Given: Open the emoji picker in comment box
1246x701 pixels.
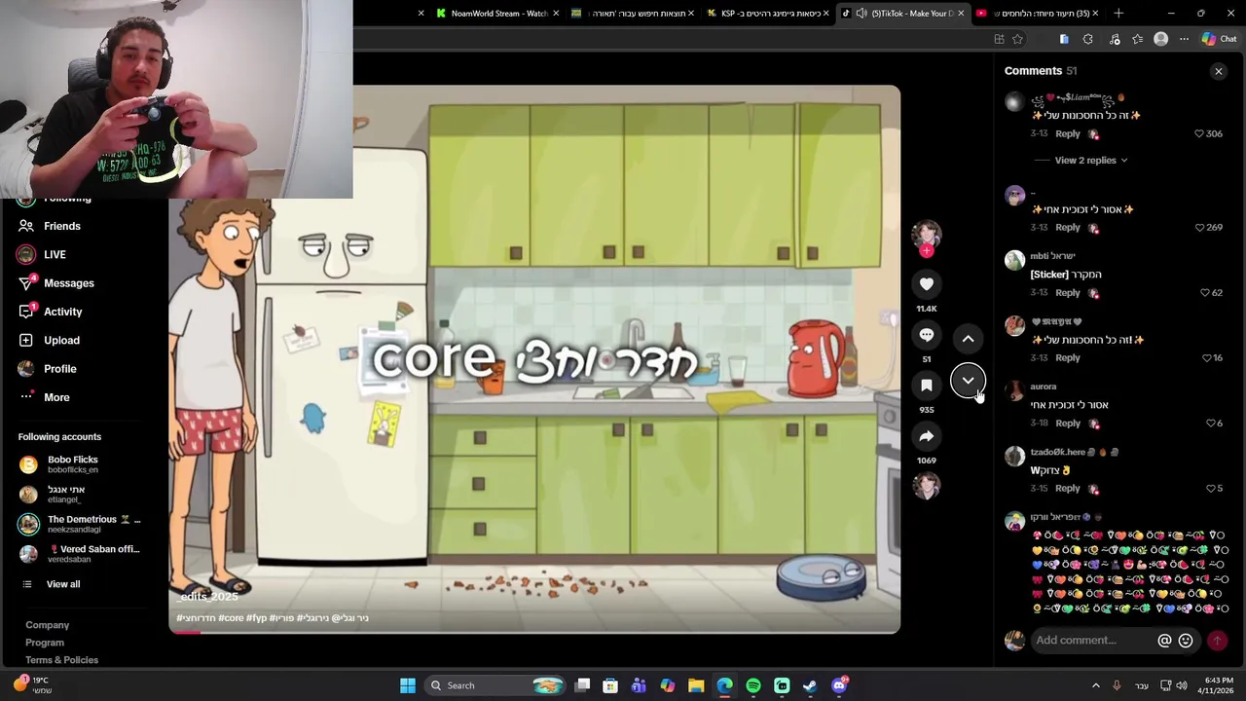Looking at the screenshot, I should (1186, 641).
